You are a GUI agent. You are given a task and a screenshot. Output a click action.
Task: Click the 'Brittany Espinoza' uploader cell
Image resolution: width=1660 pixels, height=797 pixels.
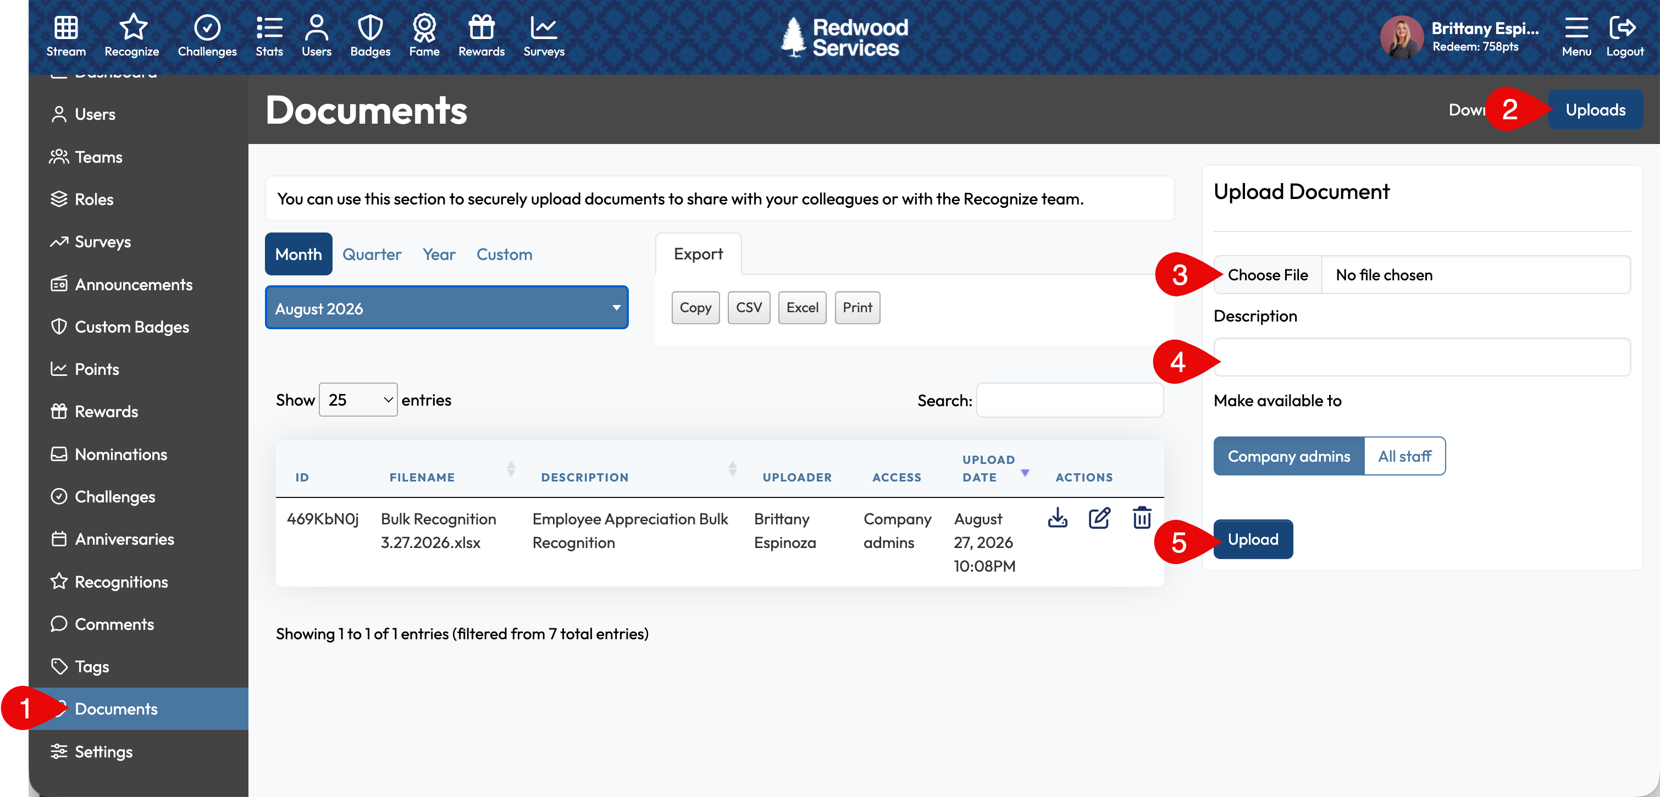[x=785, y=531]
